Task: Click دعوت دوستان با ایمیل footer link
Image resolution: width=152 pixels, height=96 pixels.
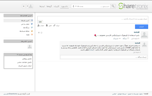Action: tap(135, 94)
